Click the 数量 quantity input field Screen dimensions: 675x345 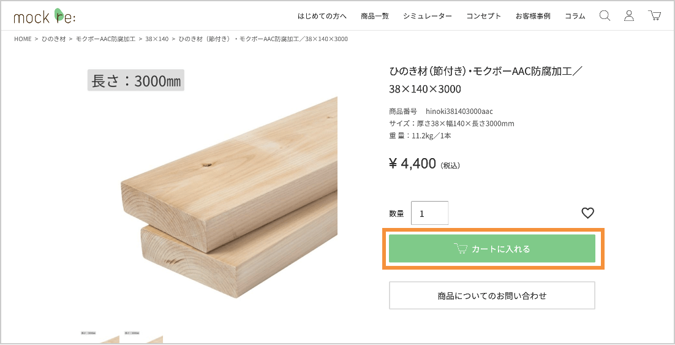coord(429,213)
